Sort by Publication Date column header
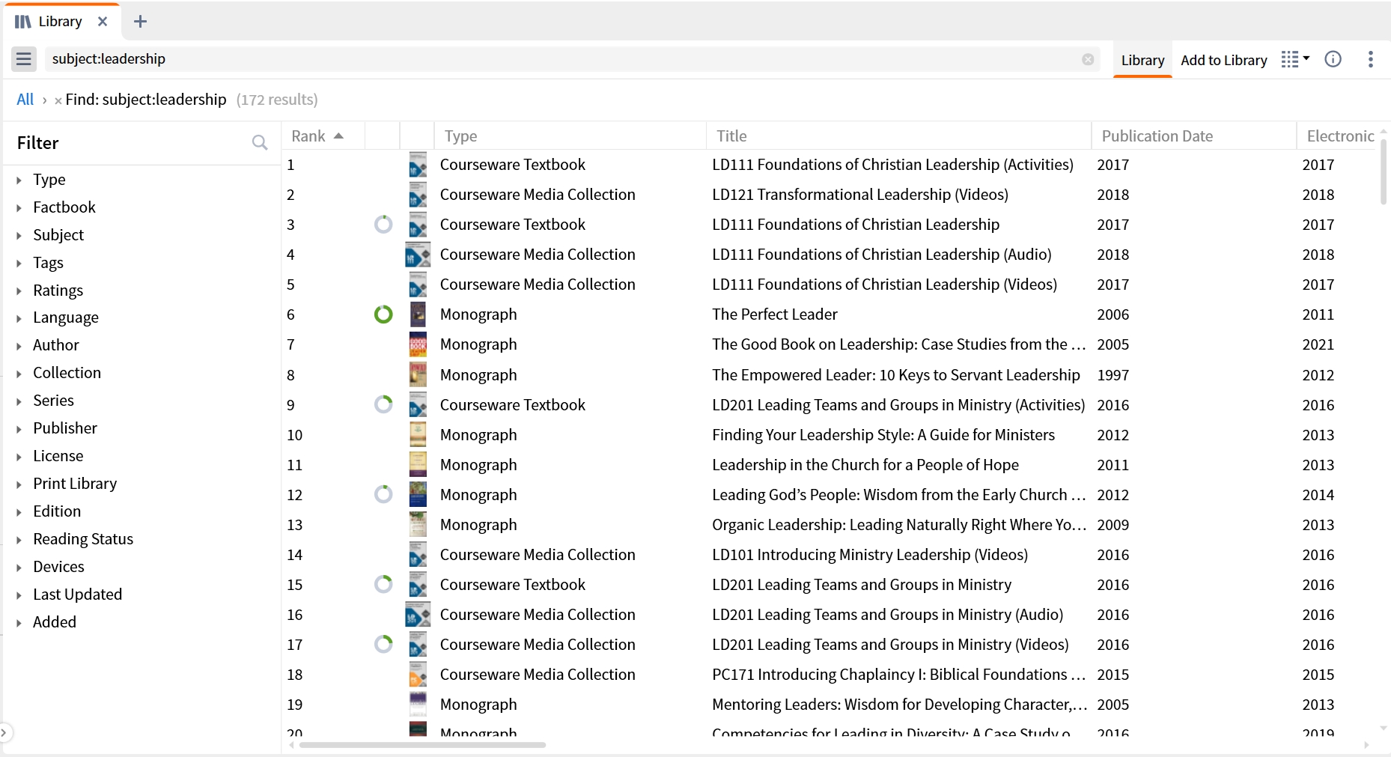Viewport: 1391px width, 757px height. [x=1193, y=136]
